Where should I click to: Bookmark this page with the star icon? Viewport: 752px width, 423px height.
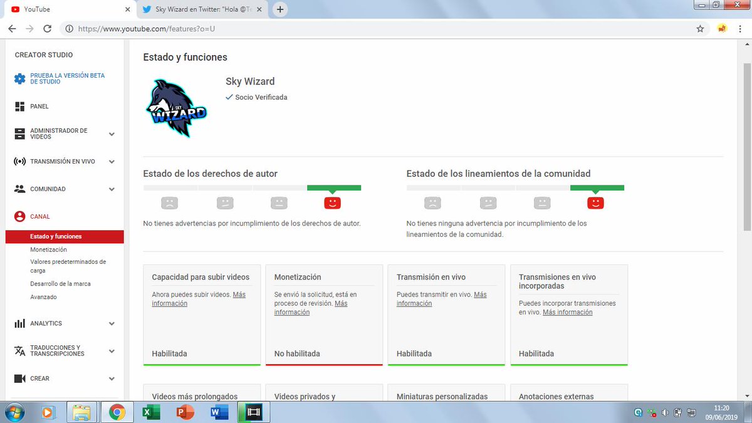click(700, 29)
